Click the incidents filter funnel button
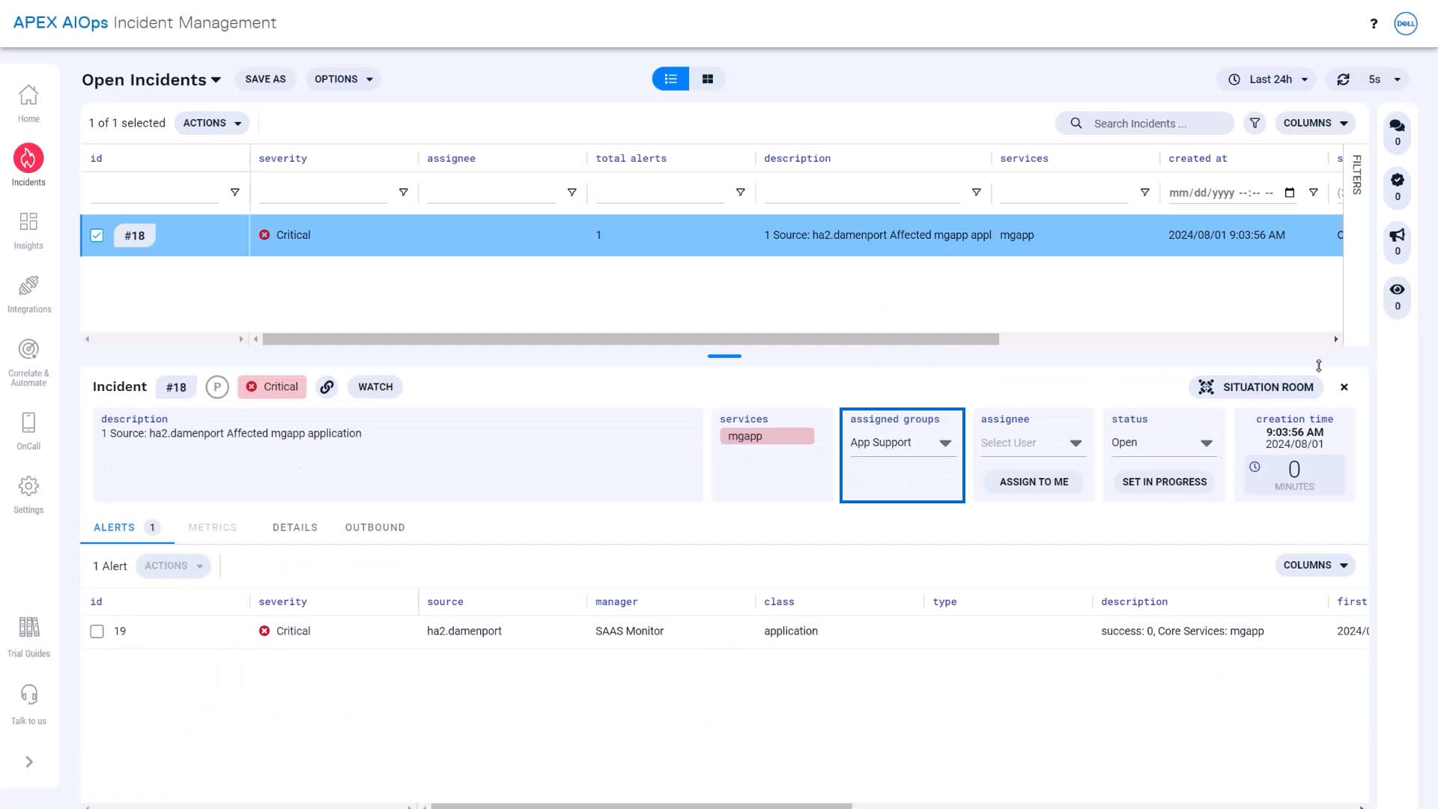Image resolution: width=1438 pixels, height=809 pixels. (1255, 123)
